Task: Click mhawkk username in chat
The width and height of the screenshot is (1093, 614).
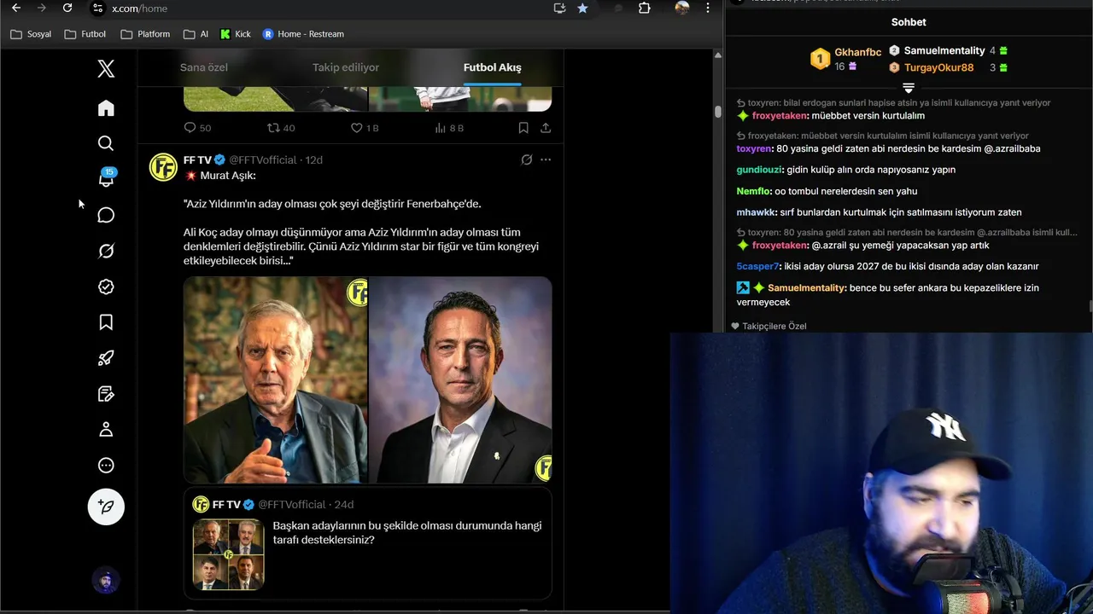Action: pos(756,212)
